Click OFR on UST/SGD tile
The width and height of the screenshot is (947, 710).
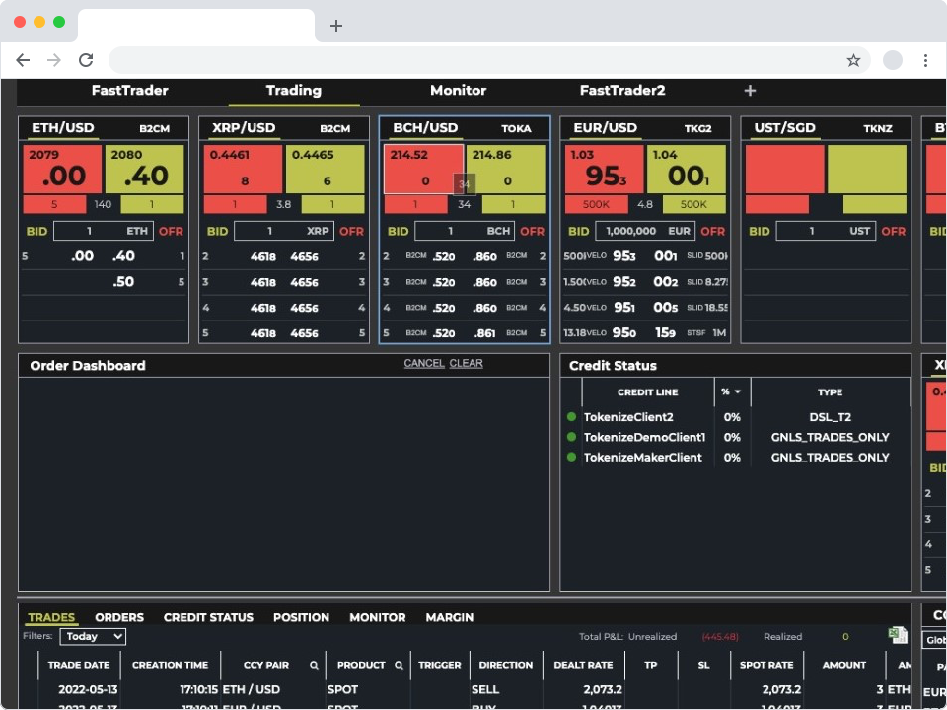pyautogui.click(x=894, y=231)
